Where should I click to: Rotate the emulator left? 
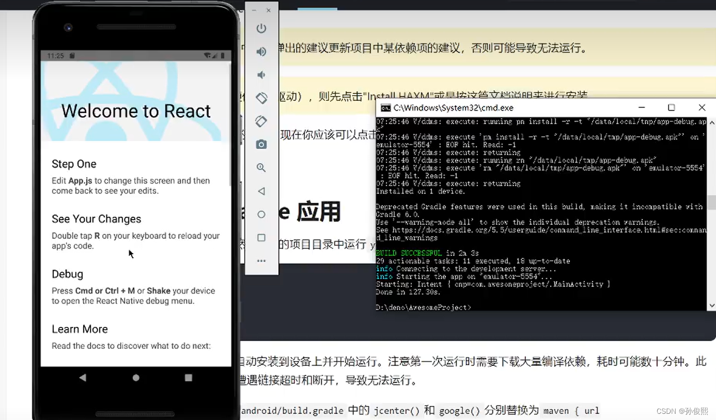(261, 98)
